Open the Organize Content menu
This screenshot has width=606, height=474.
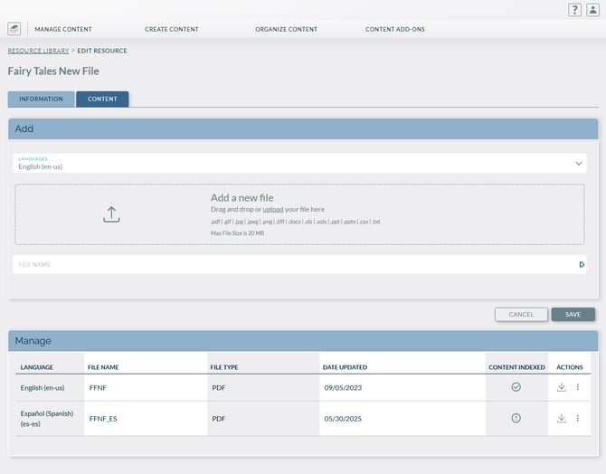pos(286,29)
